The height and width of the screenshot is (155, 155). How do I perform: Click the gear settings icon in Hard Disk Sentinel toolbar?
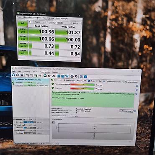pyautogui.click(x=72, y=76)
